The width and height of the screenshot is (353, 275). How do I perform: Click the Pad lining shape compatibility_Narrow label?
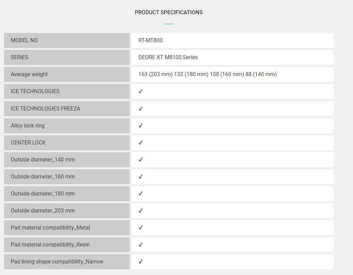tap(57, 262)
